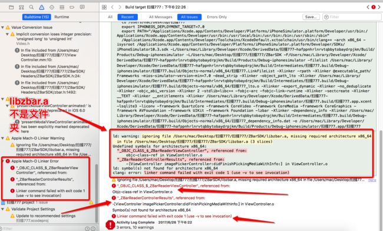383x231 pixels.
Task: Click the navigator Filter field at bottom
Action: click(41, 229)
